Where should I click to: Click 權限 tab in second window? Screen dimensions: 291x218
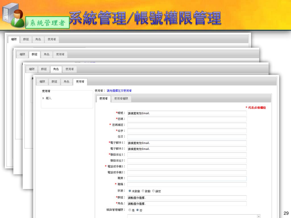coord(22,54)
